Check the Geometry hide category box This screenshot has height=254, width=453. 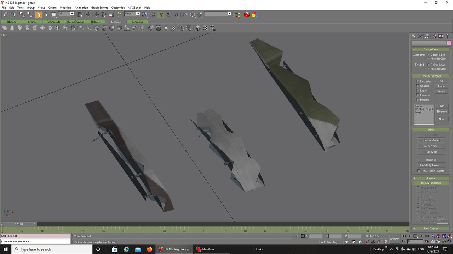coord(418,81)
